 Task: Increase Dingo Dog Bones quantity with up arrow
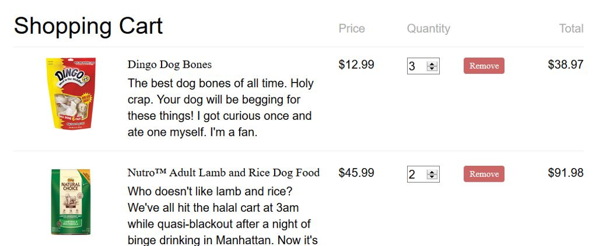coord(432,64)
